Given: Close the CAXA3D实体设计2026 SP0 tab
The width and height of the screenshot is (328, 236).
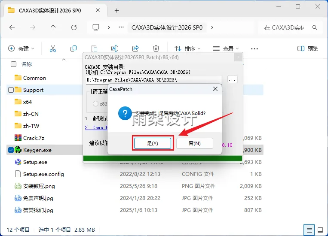Looking at the screenshot, I should click(x=98, y=10).
